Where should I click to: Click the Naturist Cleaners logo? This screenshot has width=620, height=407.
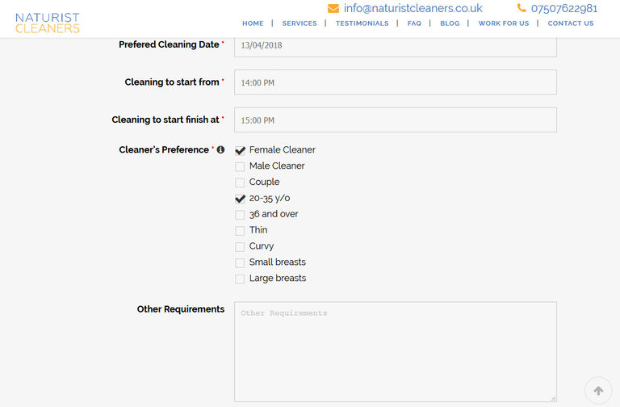pos(48,23)
